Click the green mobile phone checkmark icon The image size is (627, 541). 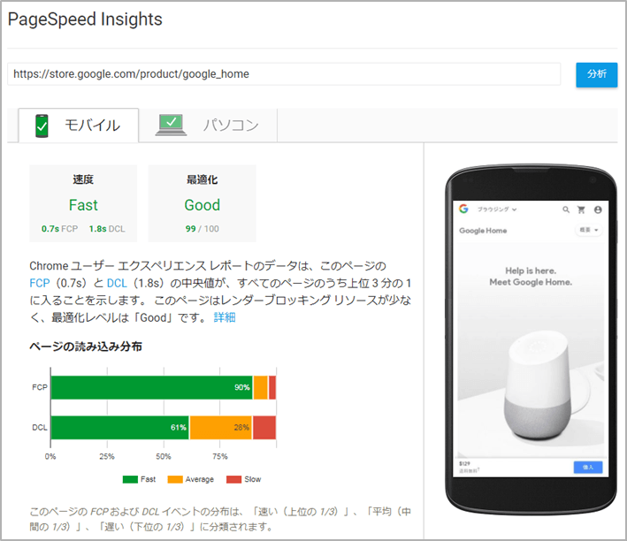click(x=42, y=125)
